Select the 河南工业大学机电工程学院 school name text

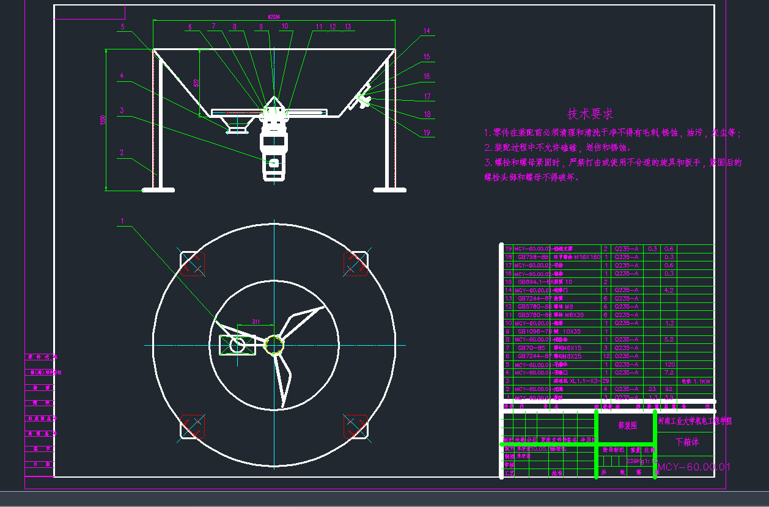pyautogui.click(x=695, y=421)
